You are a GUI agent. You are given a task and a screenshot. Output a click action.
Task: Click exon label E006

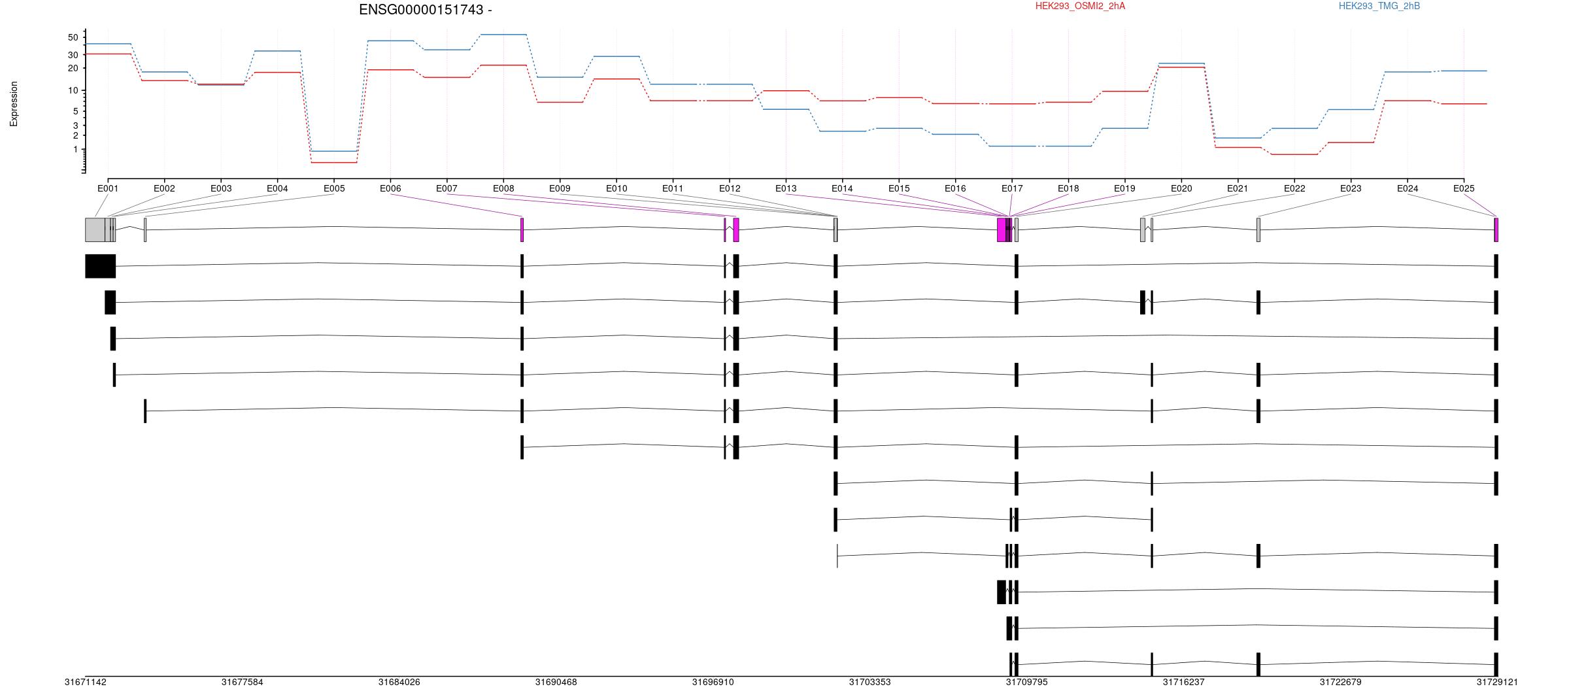pyautogui.click(x=390, y=188)
